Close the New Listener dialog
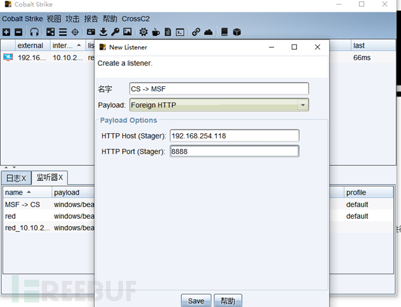This screenshot has height=307, width=401. [317, 47]
